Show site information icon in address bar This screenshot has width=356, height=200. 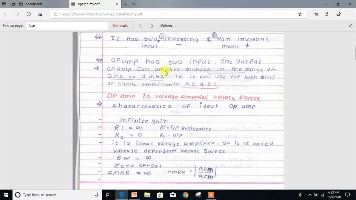pos(55,14)
